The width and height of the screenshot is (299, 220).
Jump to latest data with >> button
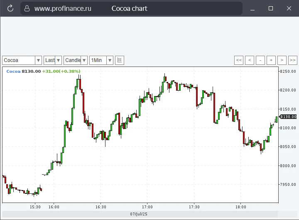[293, 60]
